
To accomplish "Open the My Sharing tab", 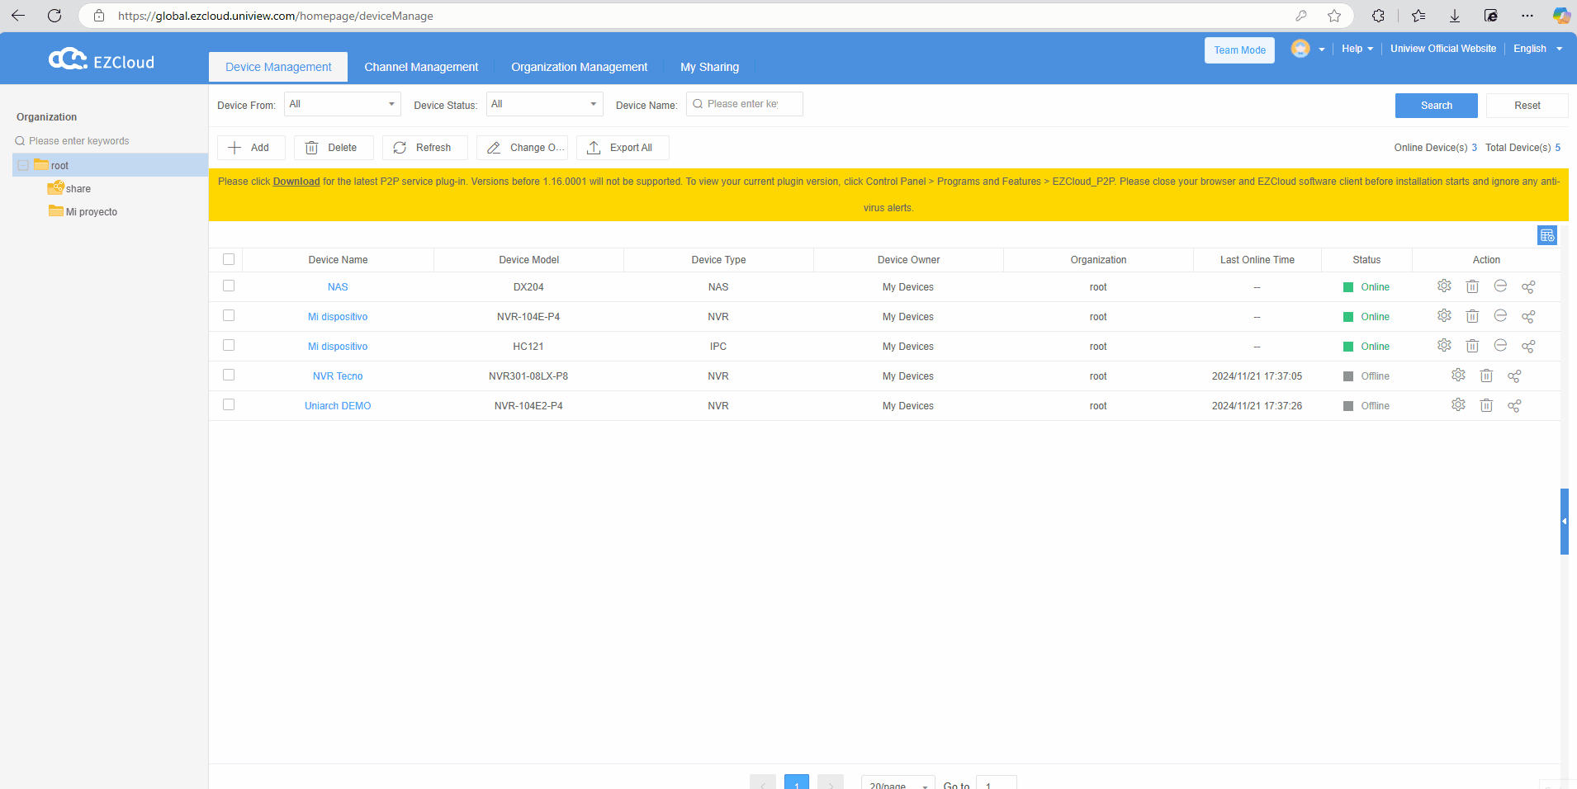I will tap(709, 66).
